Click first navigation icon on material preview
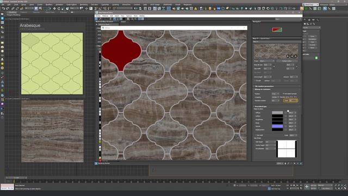The height and width of the screenshot is (196, 348). 288,56
